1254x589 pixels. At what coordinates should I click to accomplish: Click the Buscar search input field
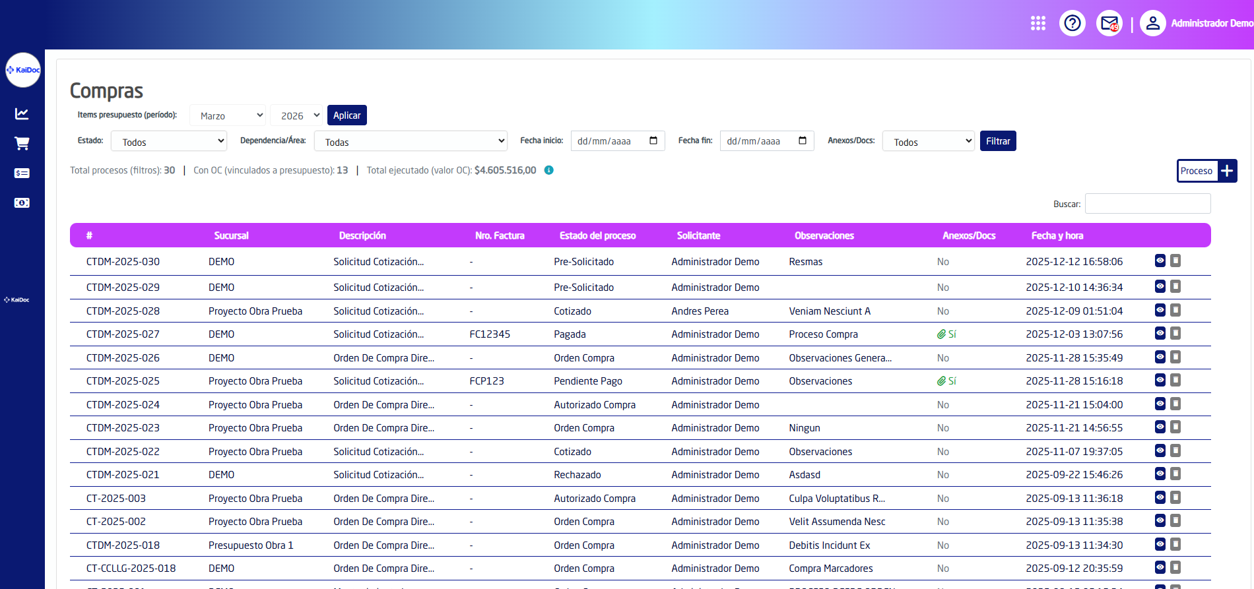click(1148, 204)
